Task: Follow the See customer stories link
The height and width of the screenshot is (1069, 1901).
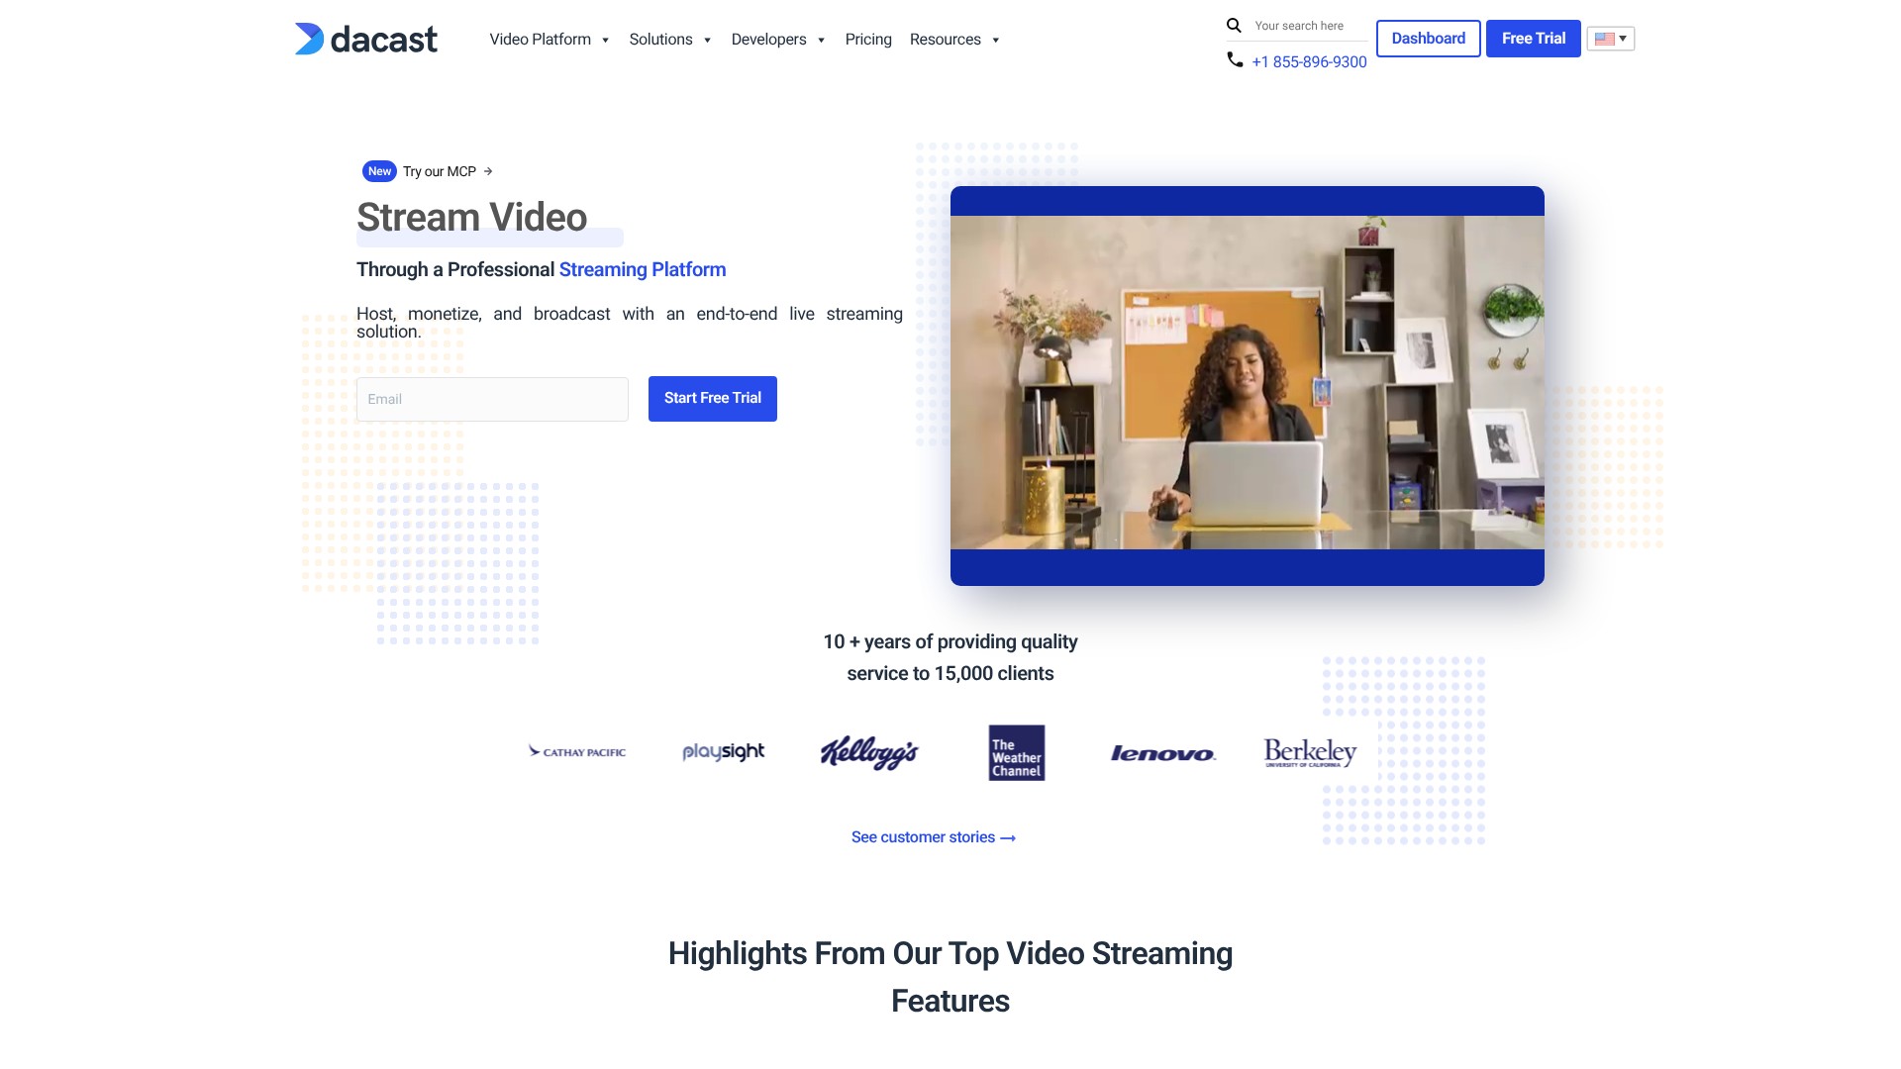Action: click(933, 837)
